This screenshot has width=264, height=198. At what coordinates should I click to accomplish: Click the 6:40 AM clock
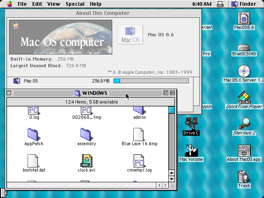[202, 4]
